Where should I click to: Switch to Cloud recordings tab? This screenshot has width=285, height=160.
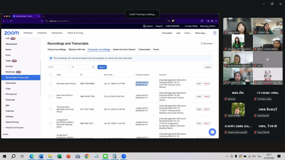click(x=57, y=49)
